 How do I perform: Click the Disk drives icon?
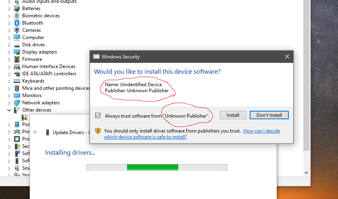click(x=17, y=45)
